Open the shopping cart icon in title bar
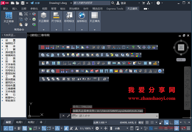Viewport: 192px width, 132px height. 143,3
